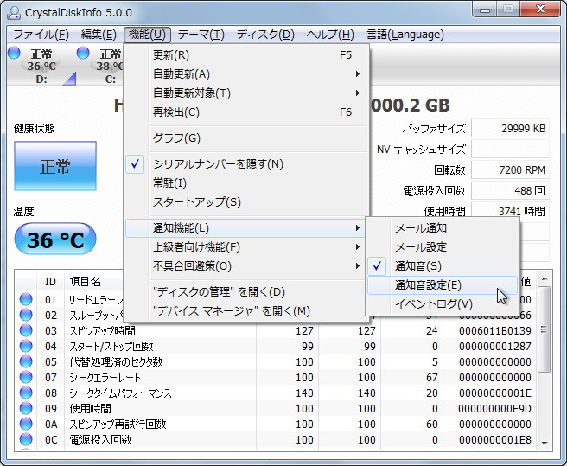
Task: Select drive C: status circle icon
Action: [83, 53]
